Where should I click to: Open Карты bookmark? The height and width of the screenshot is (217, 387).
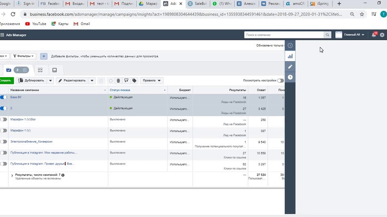(60, 24)
